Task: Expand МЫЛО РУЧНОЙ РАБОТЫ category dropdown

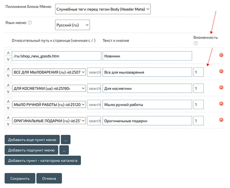Action: pyautogui.click(x=49, y=105)
